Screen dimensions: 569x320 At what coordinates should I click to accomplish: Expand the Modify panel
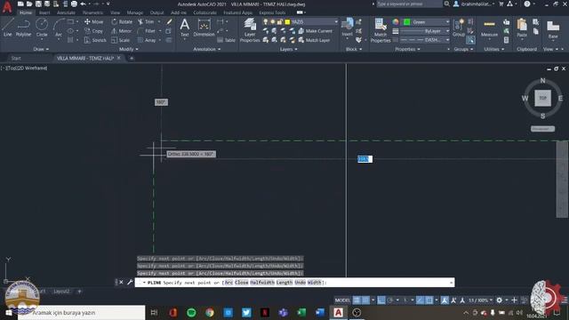click(x=128, y=49)
